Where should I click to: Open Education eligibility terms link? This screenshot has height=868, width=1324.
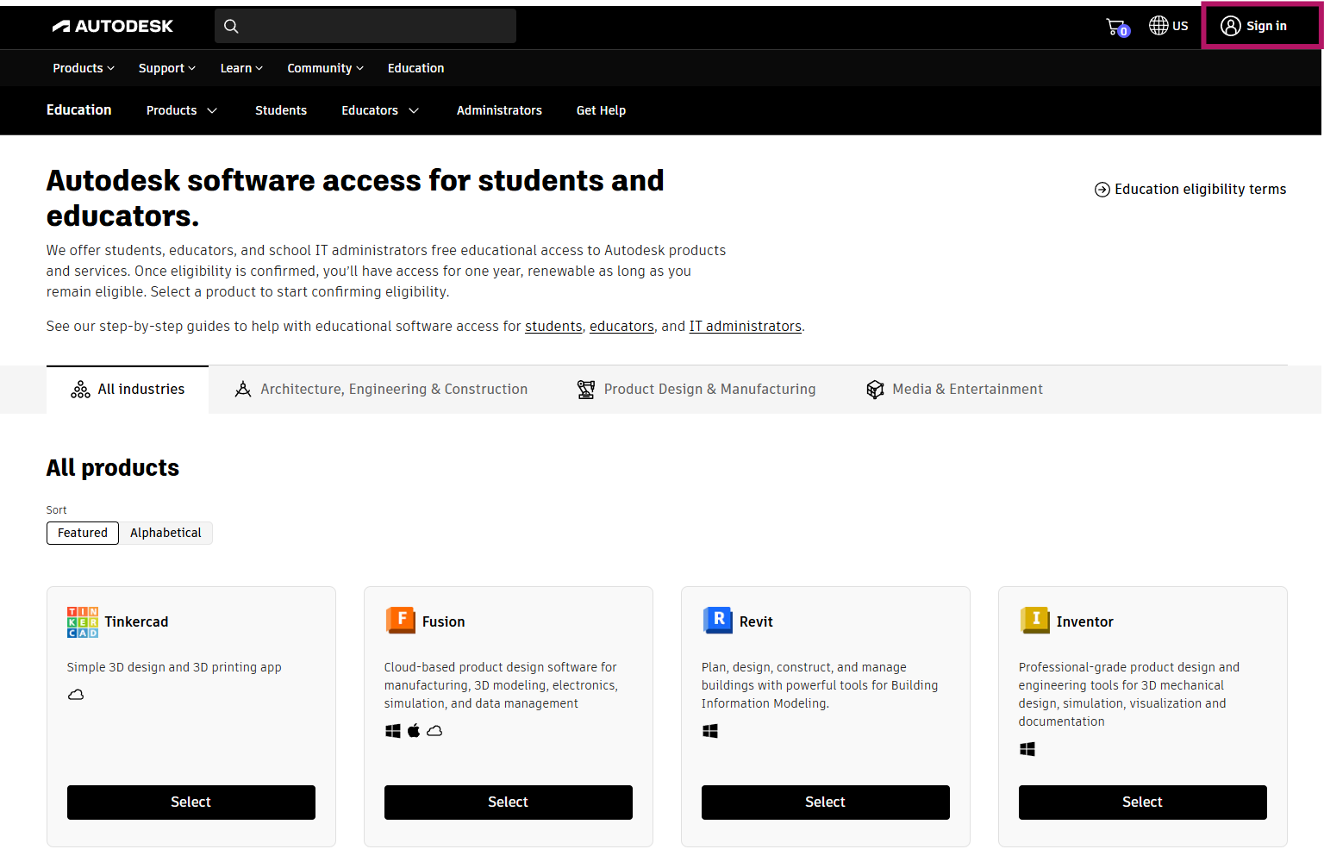pyautogui.click(x=1190, y=190)
